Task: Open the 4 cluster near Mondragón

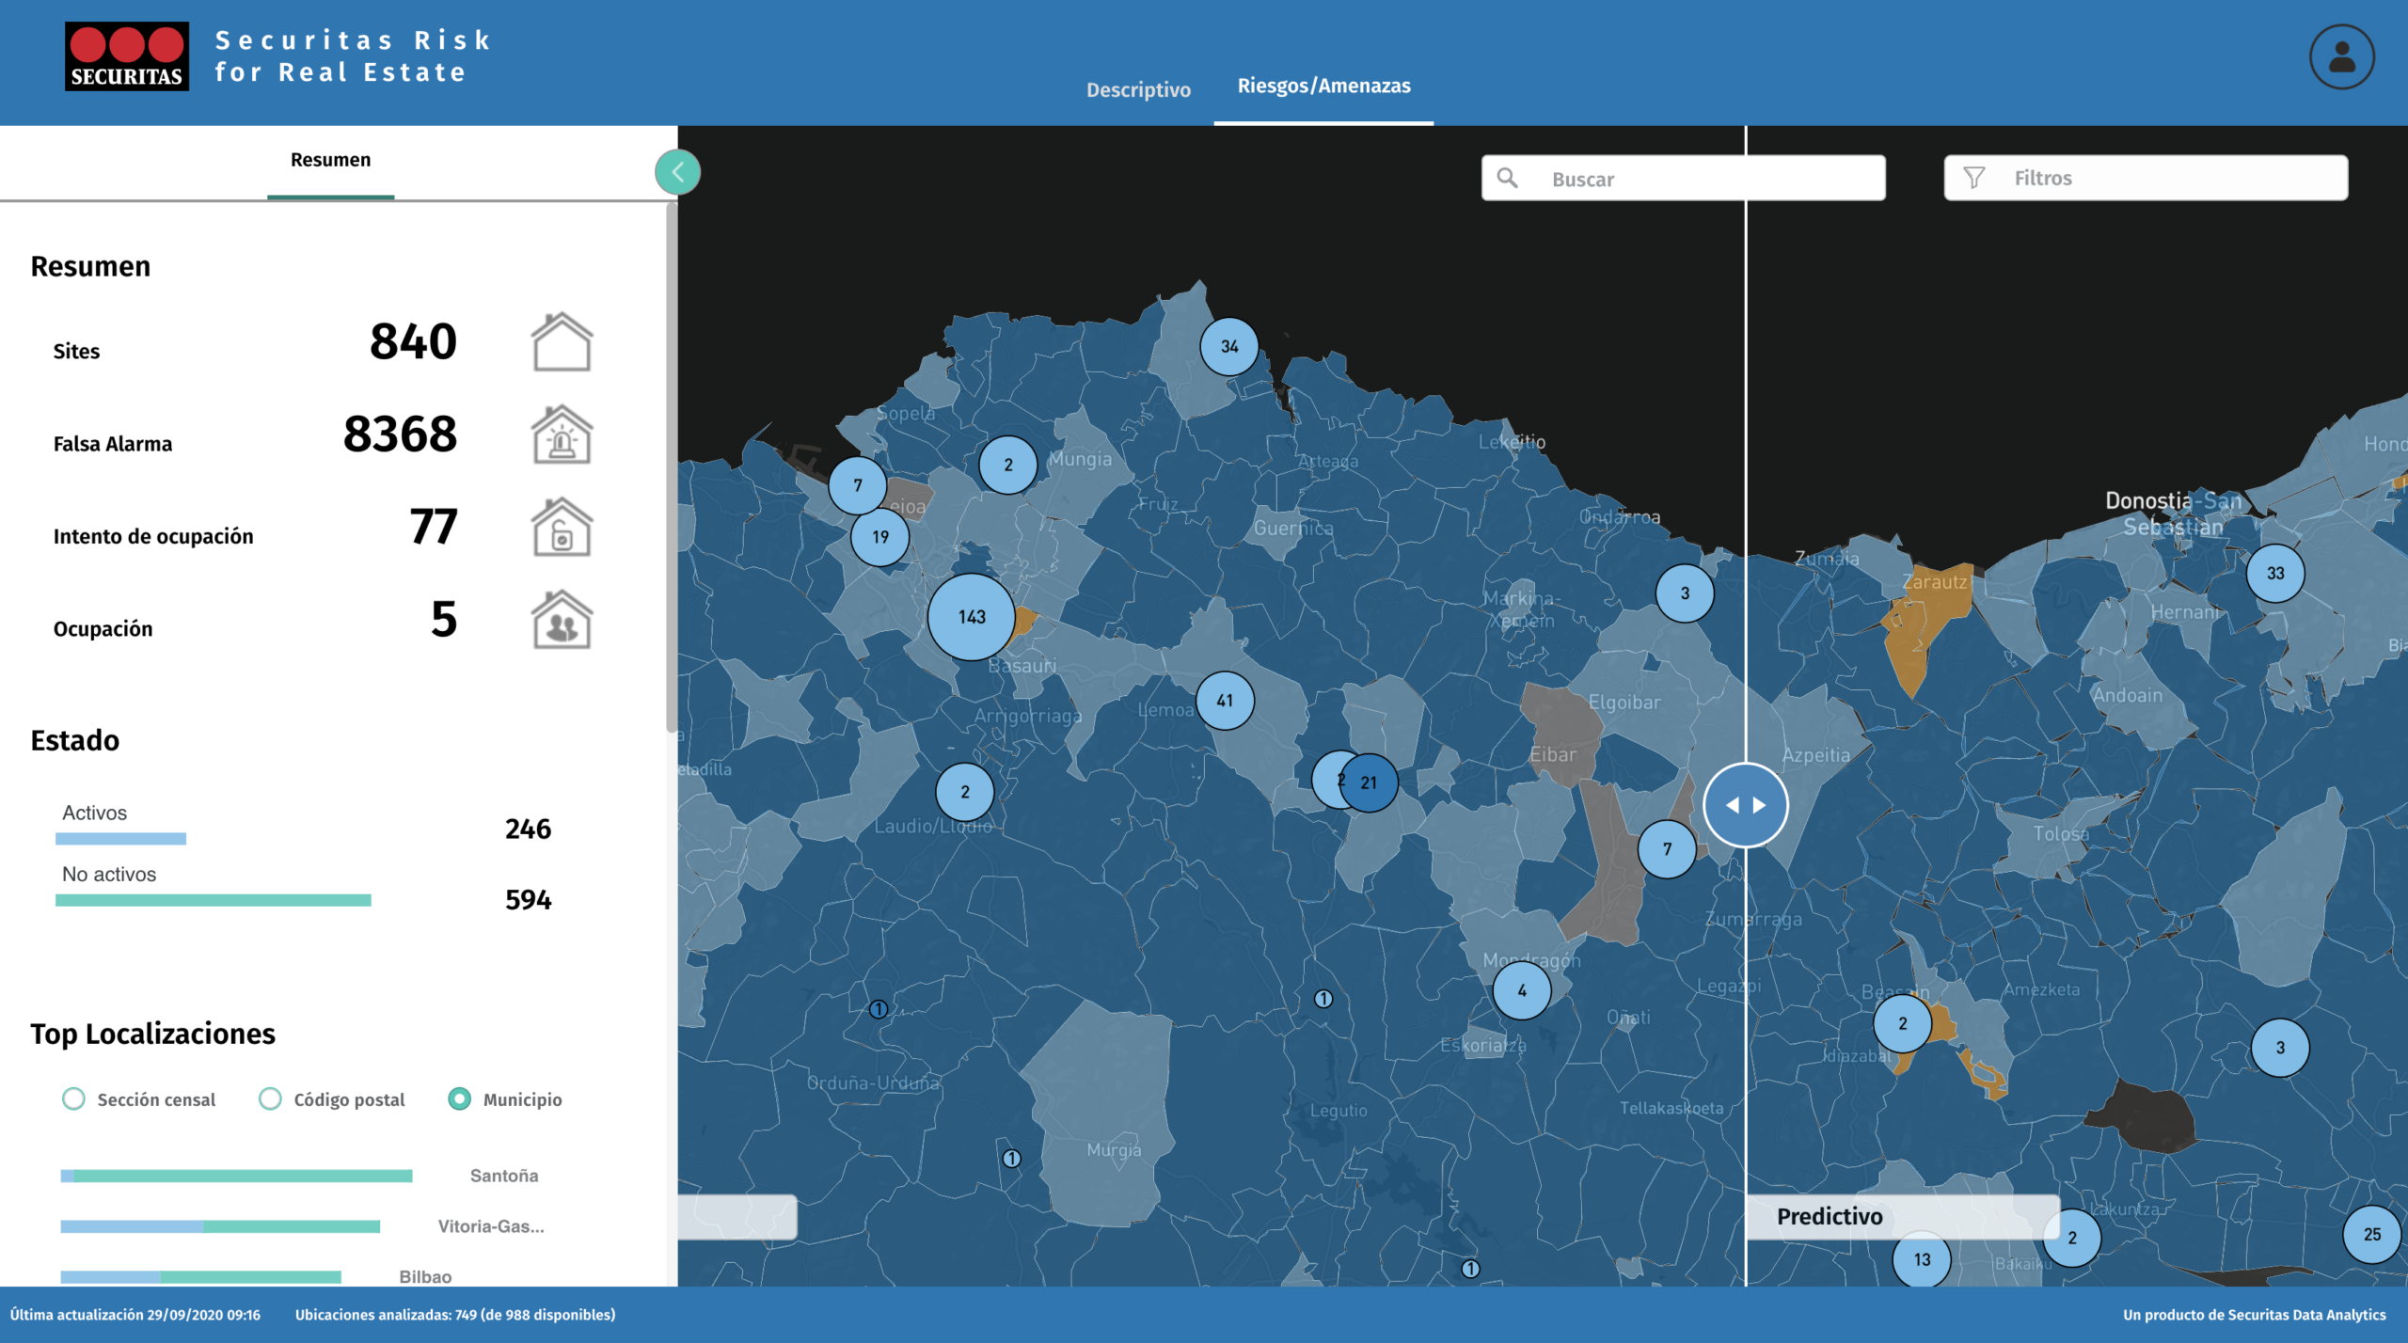Action: click(x=1522, y=990)
